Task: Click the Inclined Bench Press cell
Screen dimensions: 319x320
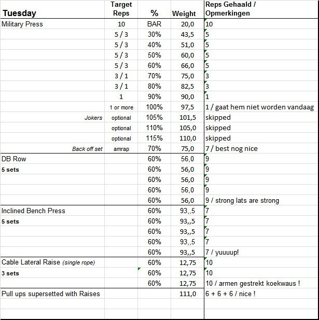Action: pos(33,211)
